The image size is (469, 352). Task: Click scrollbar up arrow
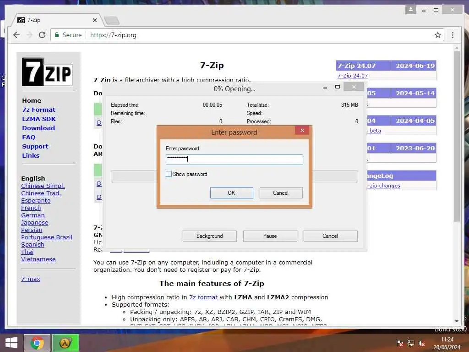[457, 48]
